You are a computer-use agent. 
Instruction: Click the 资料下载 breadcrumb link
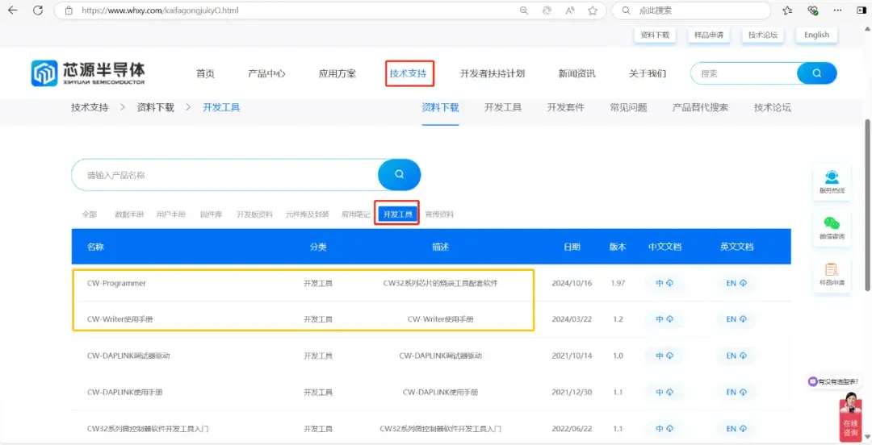[x=155, y=108]
